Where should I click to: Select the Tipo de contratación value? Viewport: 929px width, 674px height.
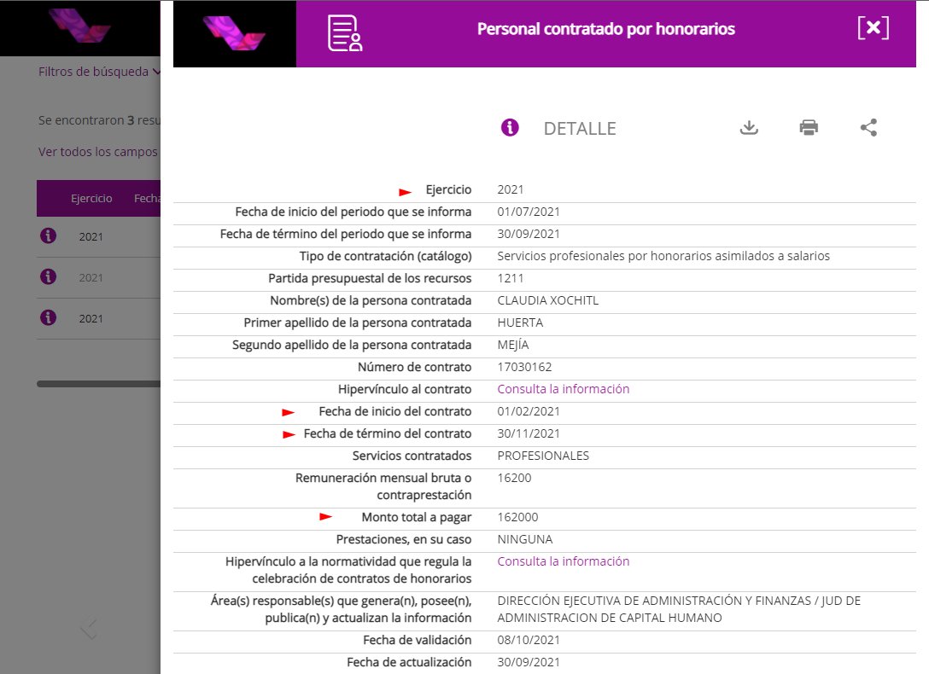tap(663, 256)
